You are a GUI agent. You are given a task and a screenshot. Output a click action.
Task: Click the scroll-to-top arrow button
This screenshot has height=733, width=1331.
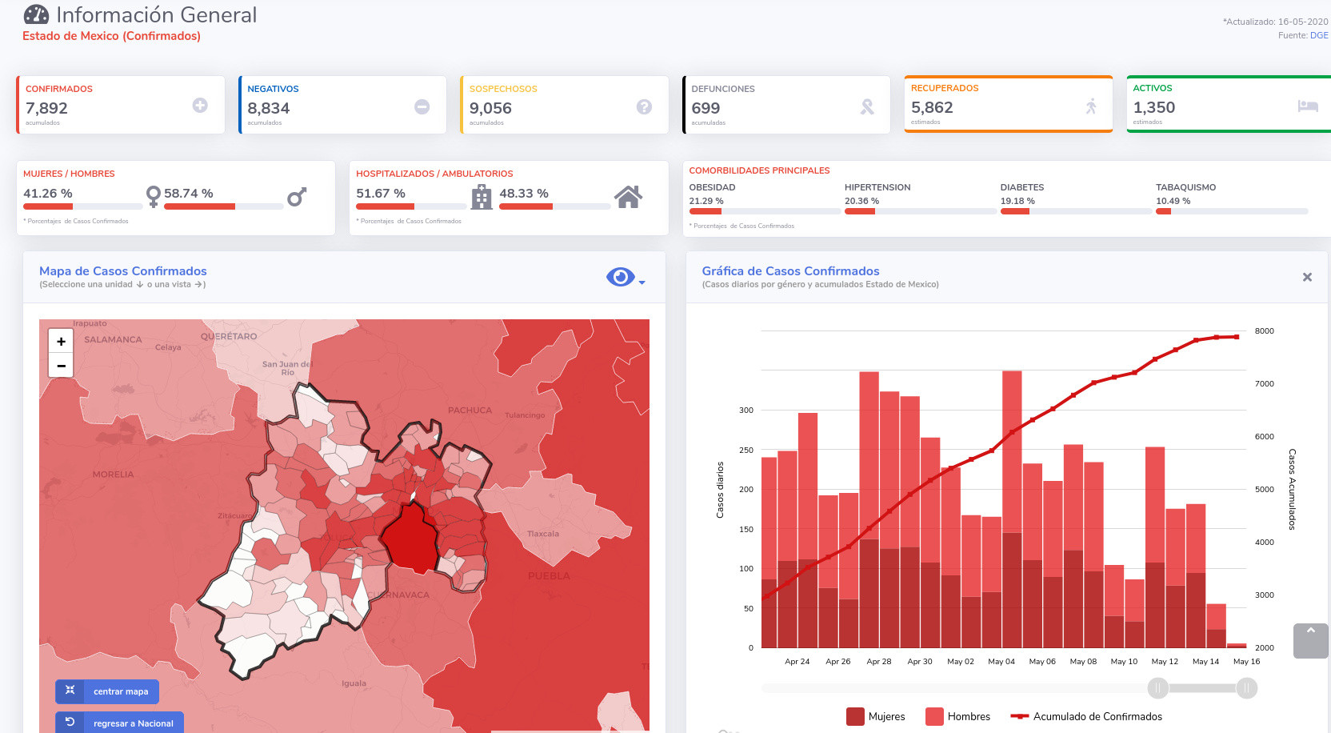pos(1310,641)
